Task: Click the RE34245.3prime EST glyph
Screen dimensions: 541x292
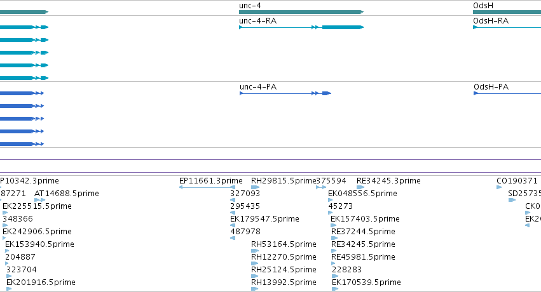Action: (x=360, y=187)
